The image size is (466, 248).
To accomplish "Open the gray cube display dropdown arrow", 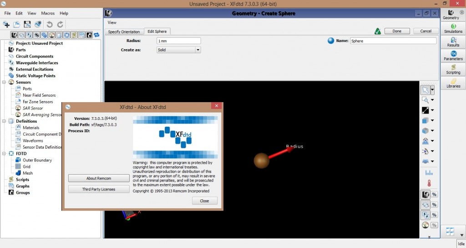I will click(432, 130).
